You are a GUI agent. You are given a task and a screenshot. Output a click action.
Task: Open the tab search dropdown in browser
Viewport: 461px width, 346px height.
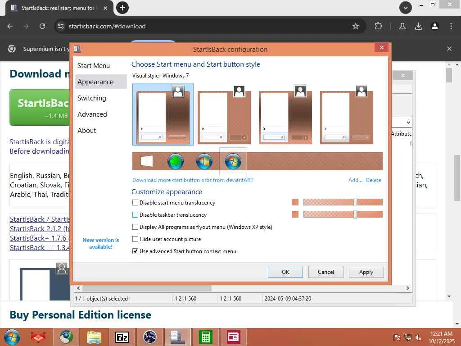406,8
